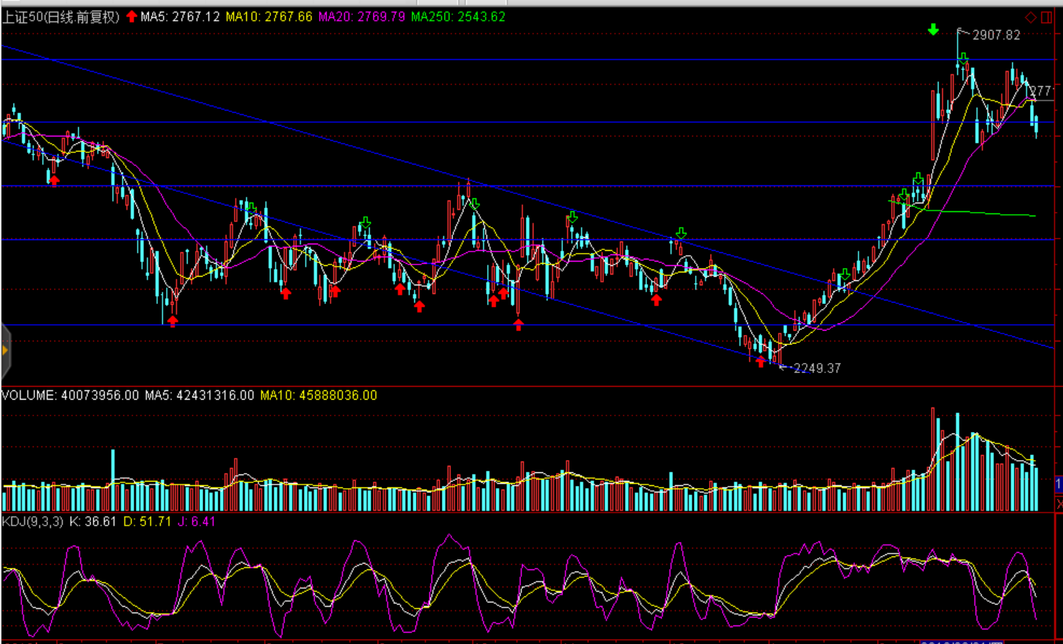The width and height of the screenshot is (1063, 644).
Task: Click the red arrow beside the MA5 label
Action: [131, 17]
